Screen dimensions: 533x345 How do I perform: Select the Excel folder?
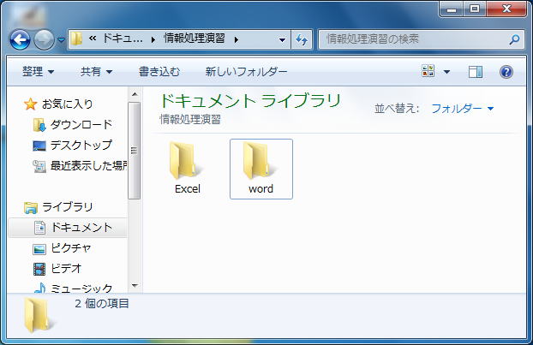coord(187,169)
